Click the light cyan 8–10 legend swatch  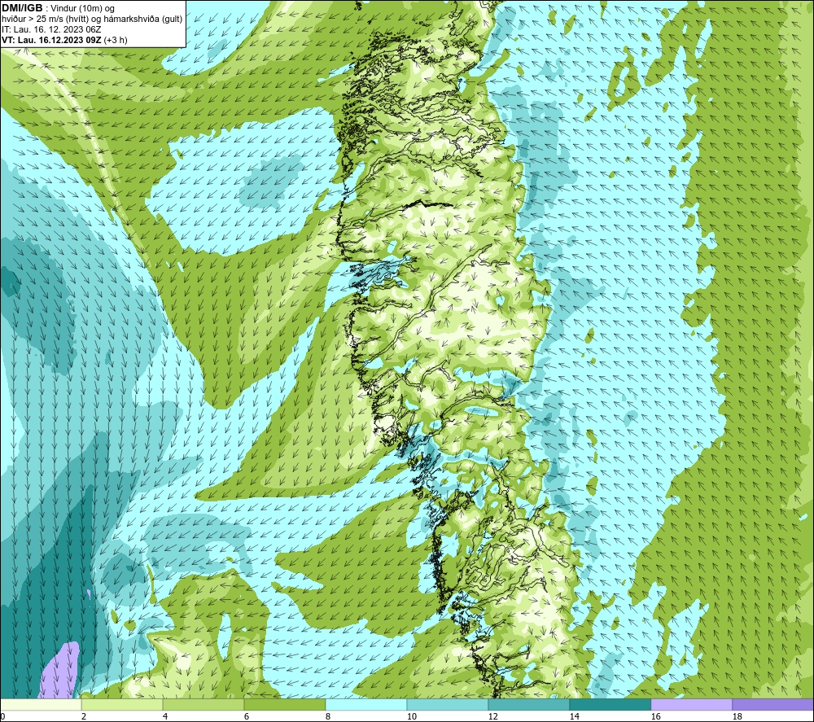[366, 704]
